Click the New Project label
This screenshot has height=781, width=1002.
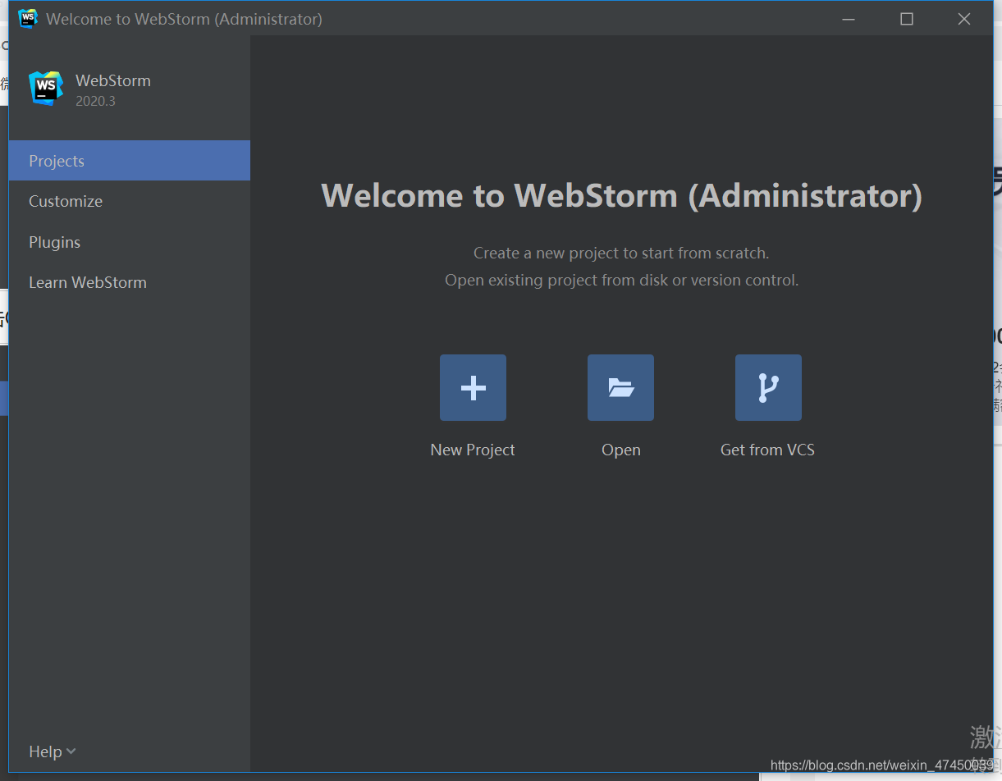tap(473, 450)
